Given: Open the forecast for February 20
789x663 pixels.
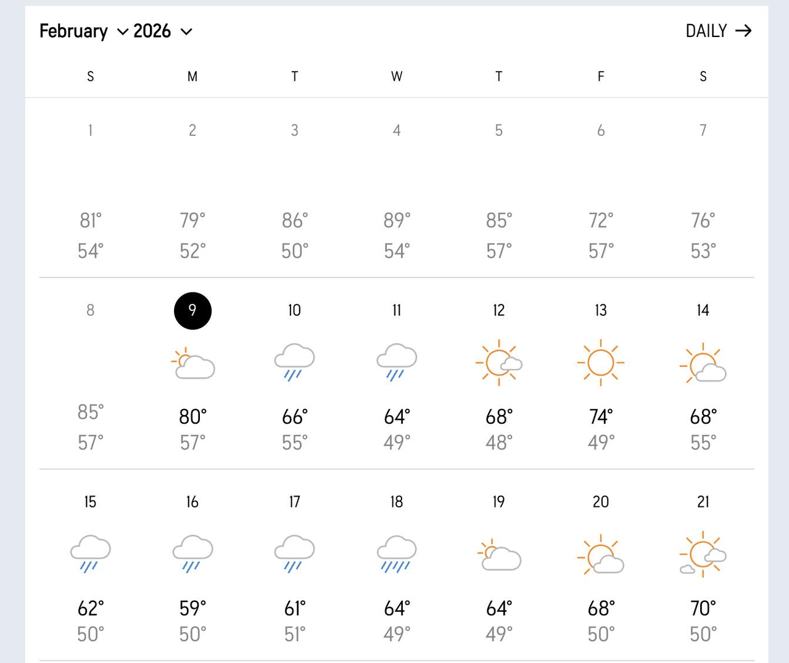Looking at the screenshot, I should coord(601,502).
